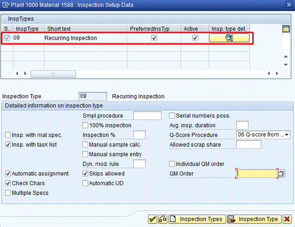Click the Inspection Types button
This screenshot has width=295, height=227.
coord(197,219)
